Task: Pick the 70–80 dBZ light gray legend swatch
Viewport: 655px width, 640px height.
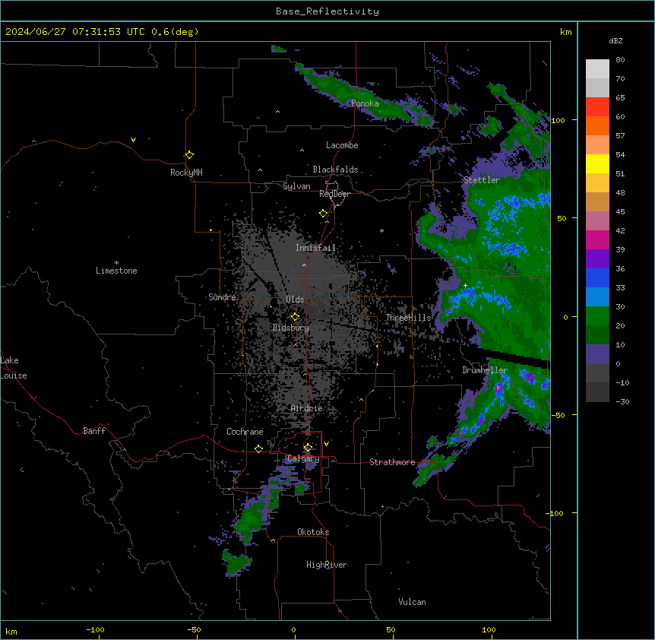Action: pos(597,69)
